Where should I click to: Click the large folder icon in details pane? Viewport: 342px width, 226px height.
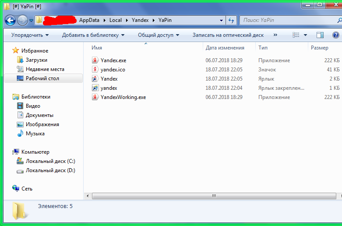(20, 211)
